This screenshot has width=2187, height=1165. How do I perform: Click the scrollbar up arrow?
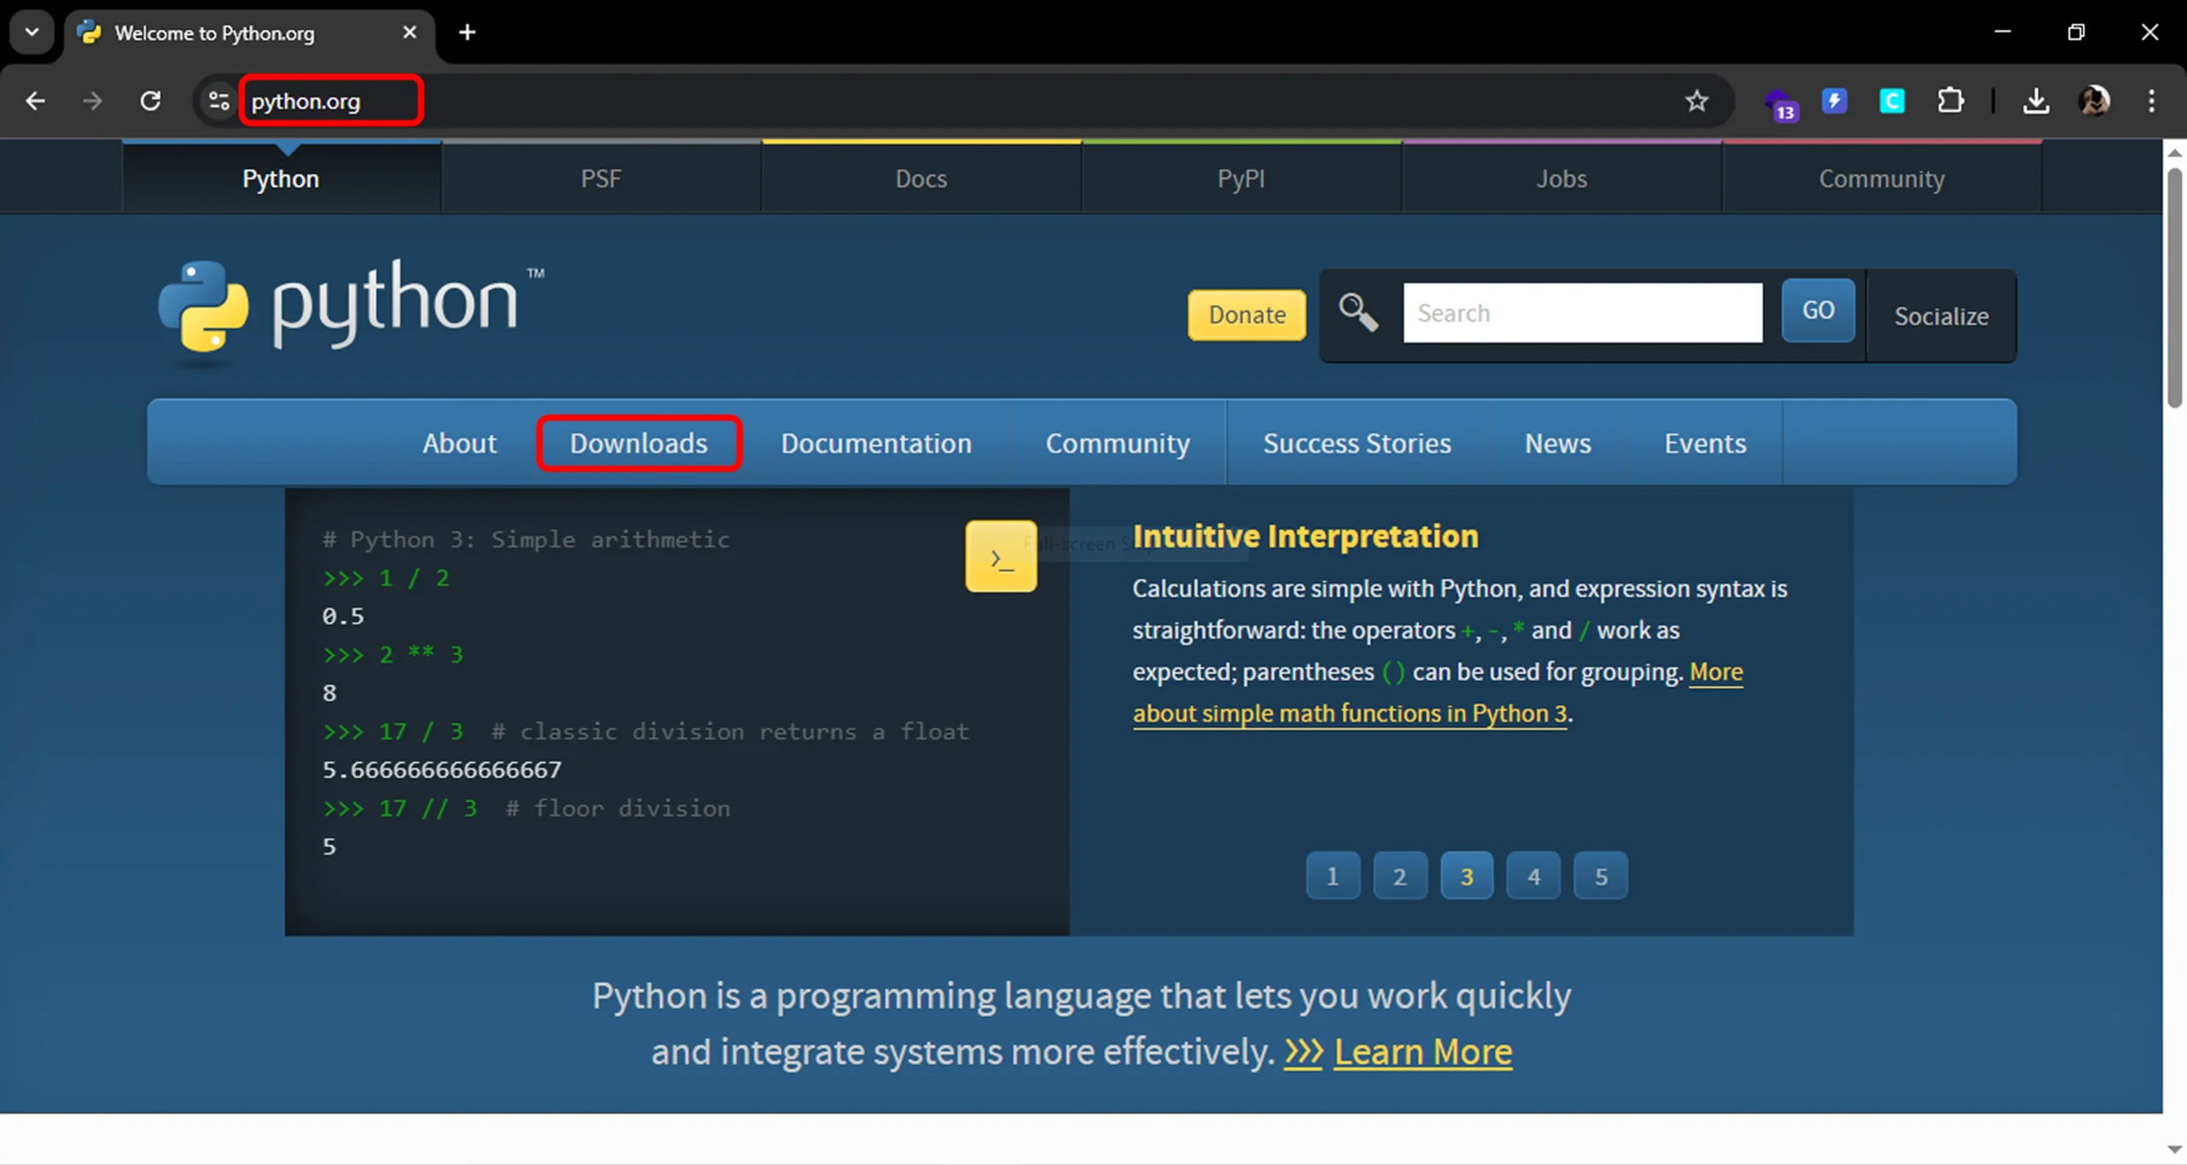tap(2175, 153)
